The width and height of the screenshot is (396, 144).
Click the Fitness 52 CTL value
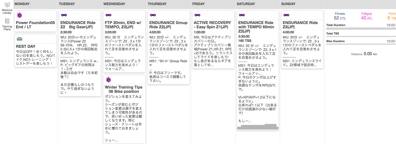click(340, 18)
